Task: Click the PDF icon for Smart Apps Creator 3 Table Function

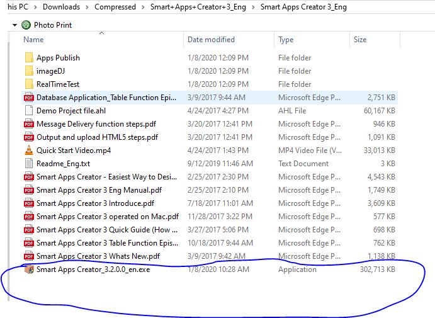Action: [x=29, y=243]
